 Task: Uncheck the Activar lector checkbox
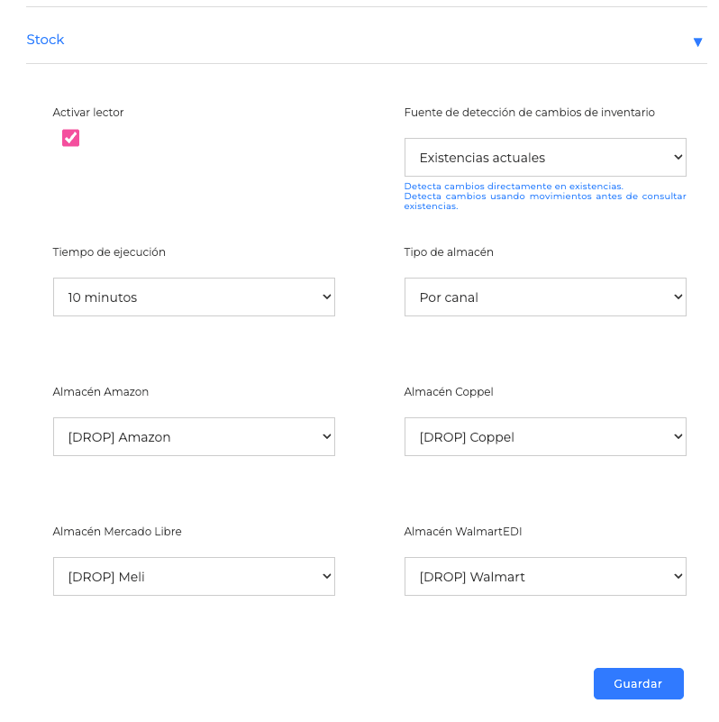tap(70, 138)
